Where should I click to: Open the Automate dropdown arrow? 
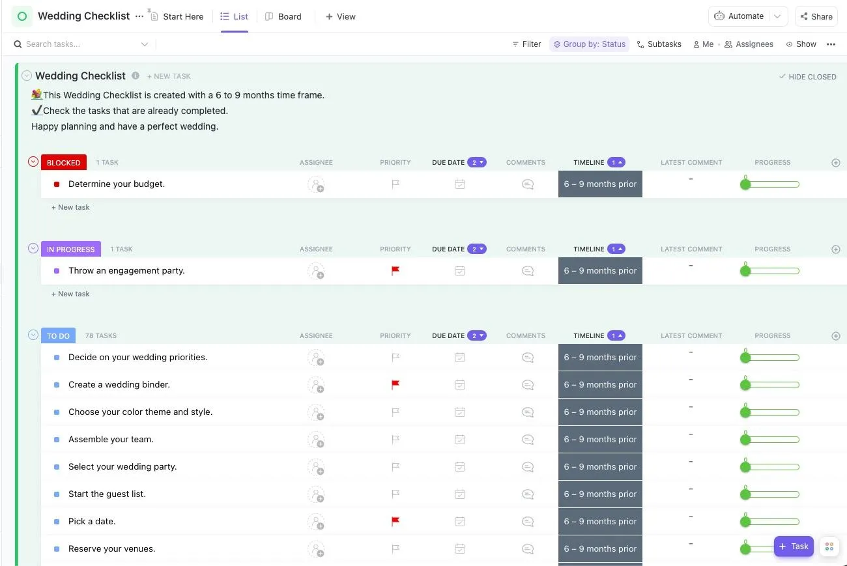point(777,16)
